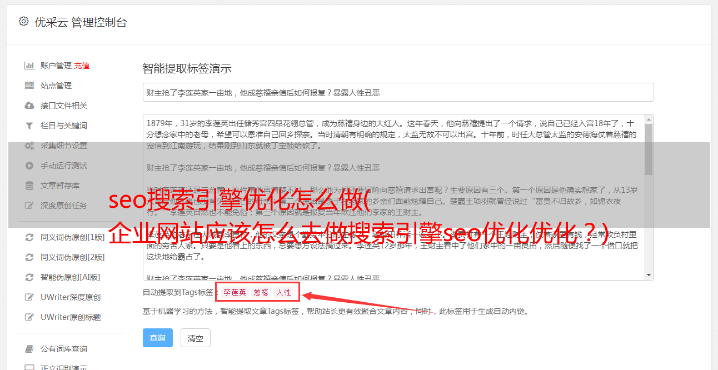The height and width of the screenshot is (370, 718).
Task: Click the 清空 clear button
Action: pos(196,338)
